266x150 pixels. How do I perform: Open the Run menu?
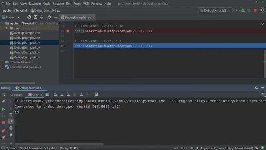[69, 3]
